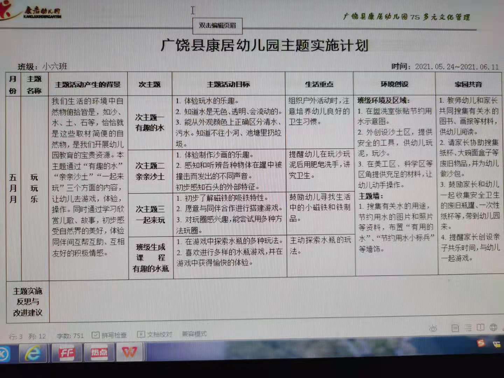The width and height of the screenshot is (504, 378).
Task: Open WPS Office from the taskbar
Action: click(129, 352)
